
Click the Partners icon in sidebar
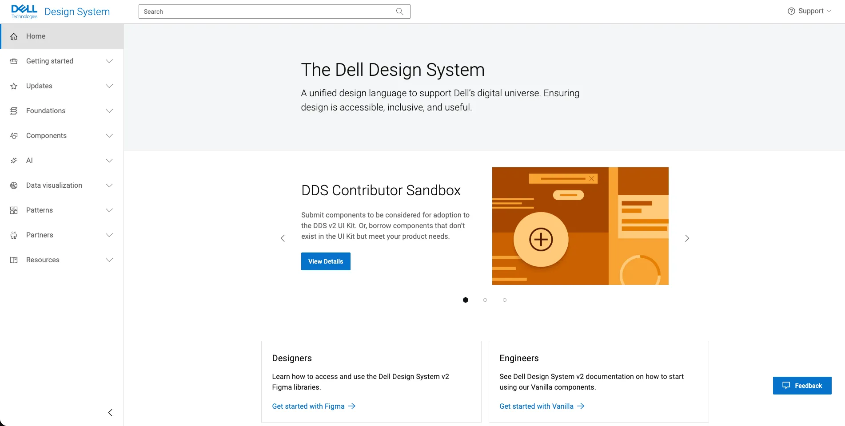tap(14, 235)
